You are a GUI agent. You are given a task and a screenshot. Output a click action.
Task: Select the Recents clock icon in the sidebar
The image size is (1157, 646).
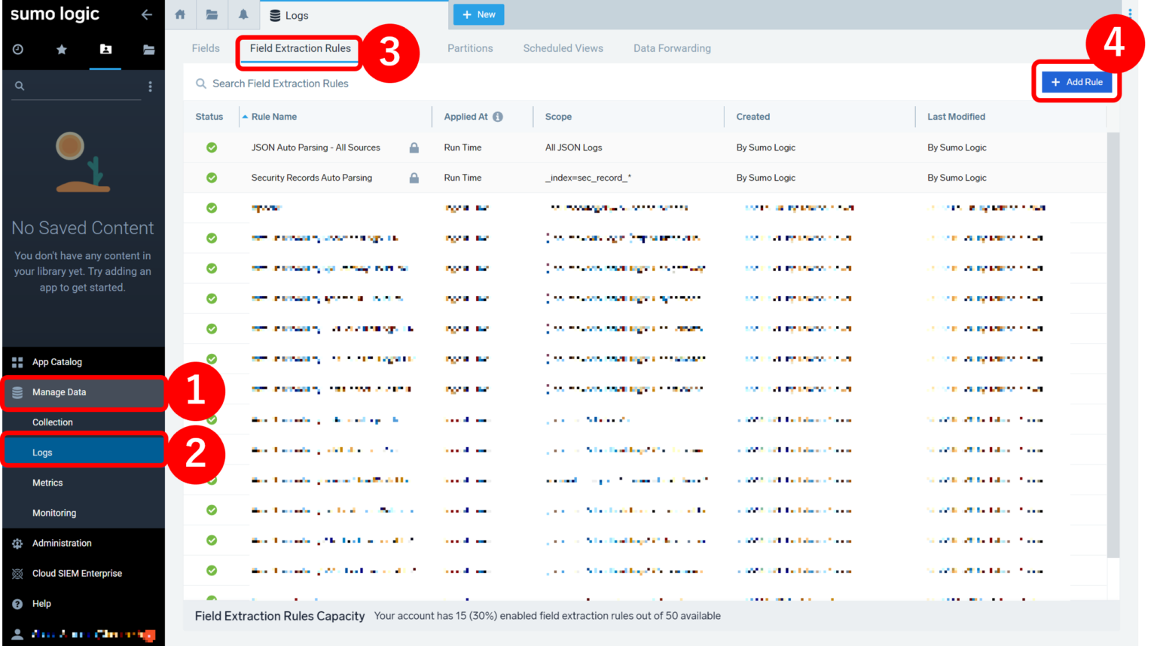click(x=17, y=49)
